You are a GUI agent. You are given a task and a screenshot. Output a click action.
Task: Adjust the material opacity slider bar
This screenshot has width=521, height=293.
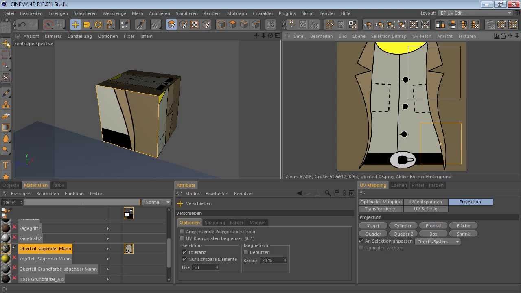(x=82, y=202)
